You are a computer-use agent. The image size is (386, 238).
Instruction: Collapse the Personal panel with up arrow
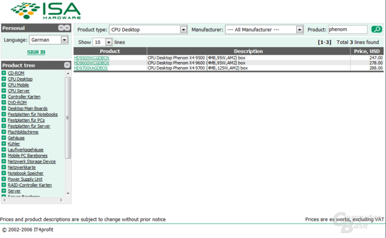[x=61, y=28]
